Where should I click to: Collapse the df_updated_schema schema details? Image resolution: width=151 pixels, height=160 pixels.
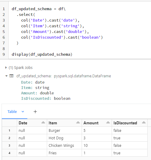(6, 76)
